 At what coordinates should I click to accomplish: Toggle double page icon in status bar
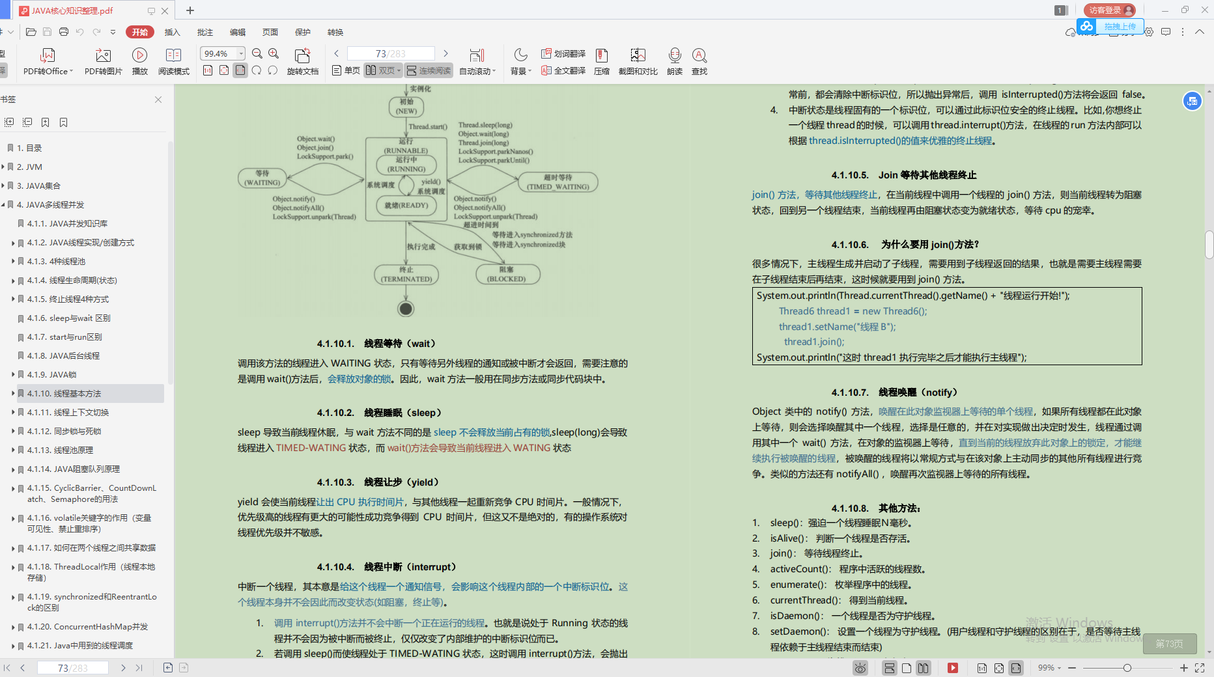click(923, 668)
